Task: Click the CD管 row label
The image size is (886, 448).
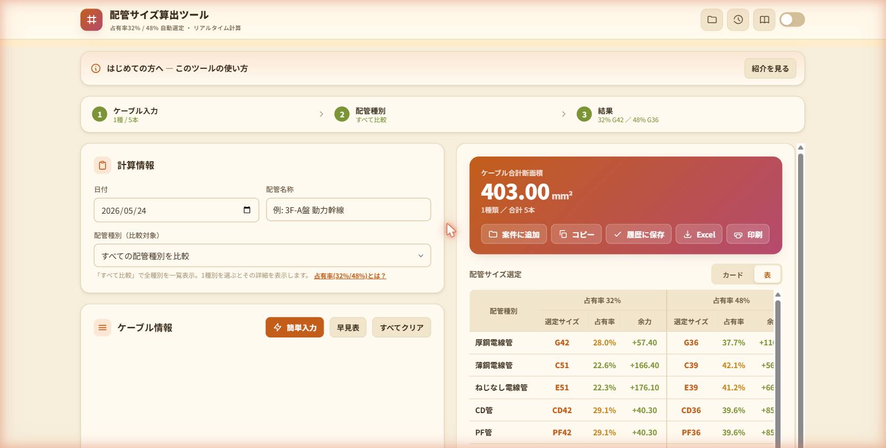Action: point(484,410)
